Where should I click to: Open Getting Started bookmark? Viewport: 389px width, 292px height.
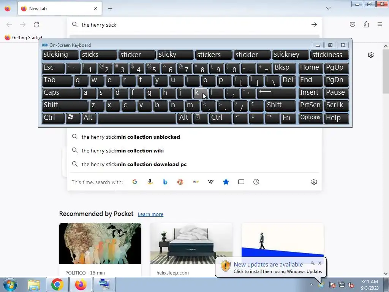pyautogui.click(x=24, y=38)
